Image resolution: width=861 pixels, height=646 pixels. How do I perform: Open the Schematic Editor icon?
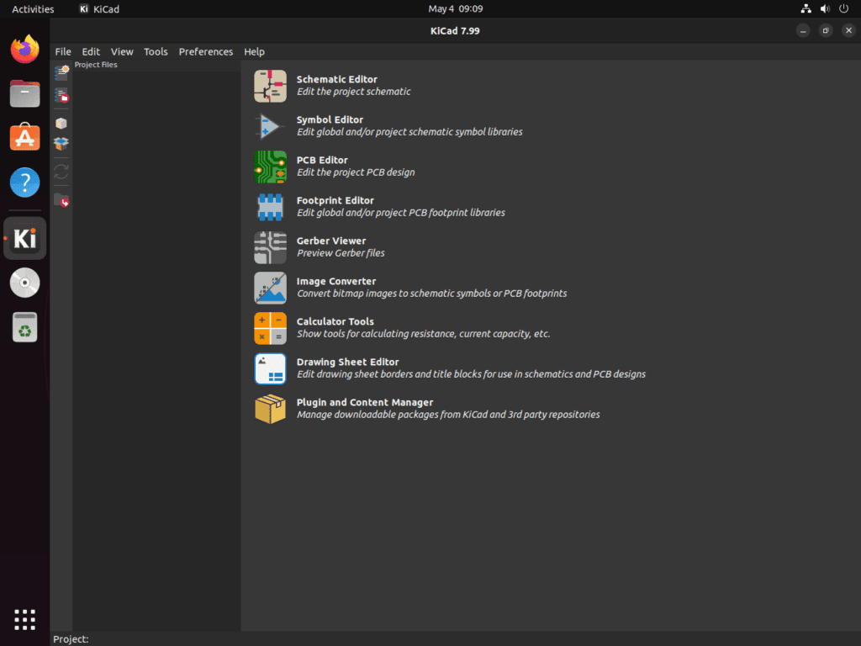[x=270, y=86]
